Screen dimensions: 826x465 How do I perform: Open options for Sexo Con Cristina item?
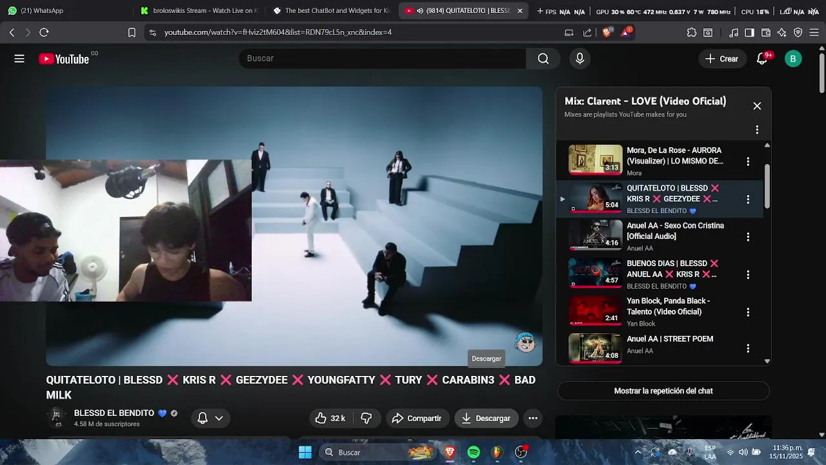tap(748, 237)
